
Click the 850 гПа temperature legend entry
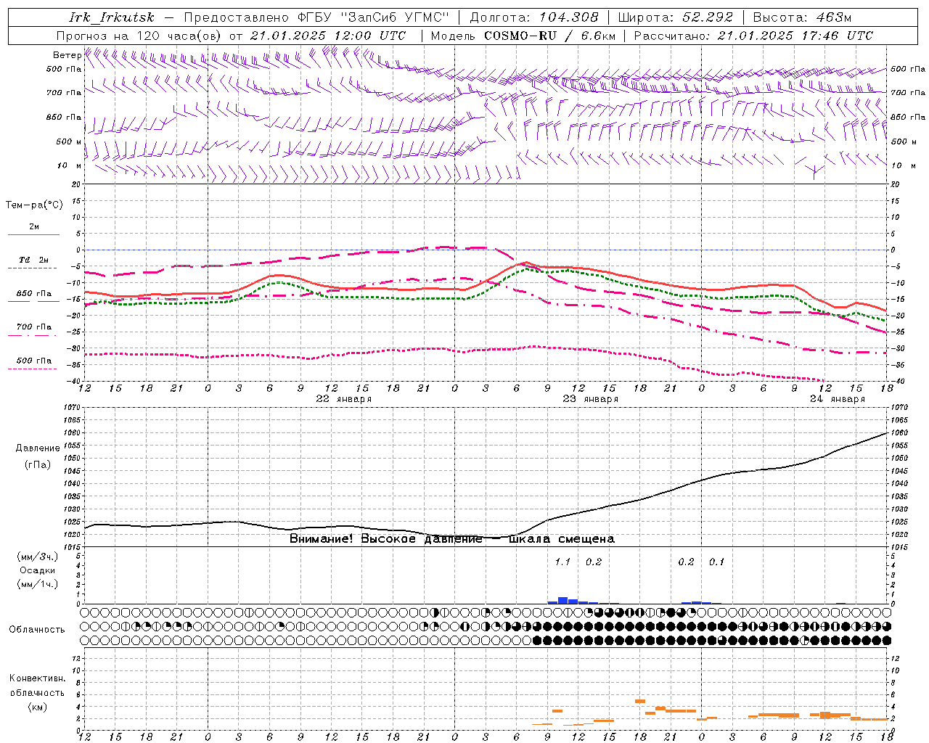coord(34,294)
